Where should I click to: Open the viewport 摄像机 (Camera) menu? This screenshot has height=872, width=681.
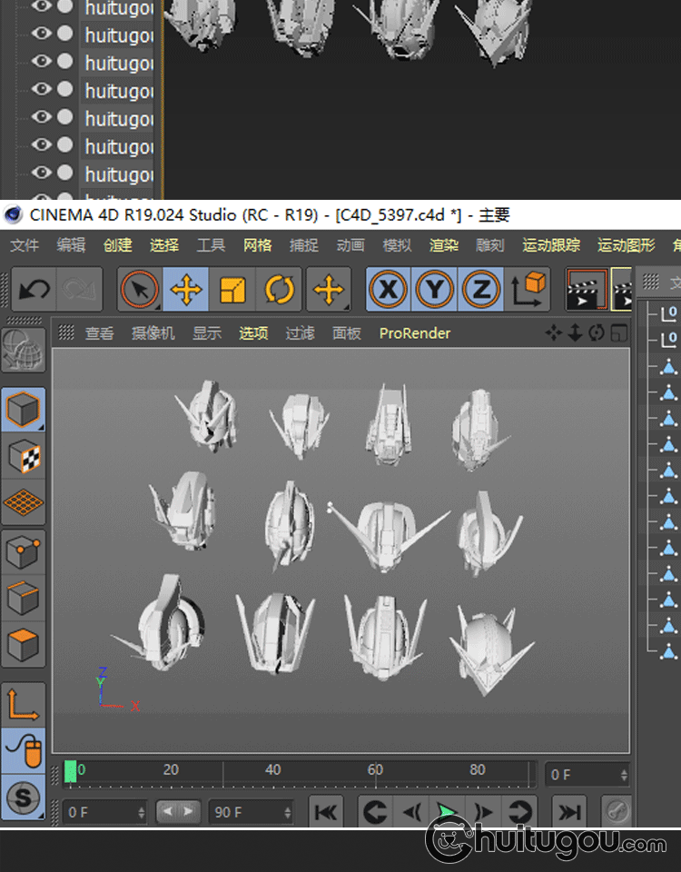click(153, 333)
